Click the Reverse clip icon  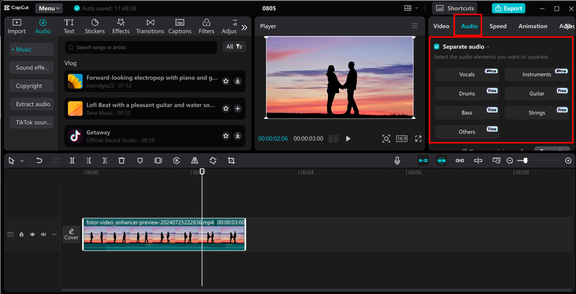(176, 160)
